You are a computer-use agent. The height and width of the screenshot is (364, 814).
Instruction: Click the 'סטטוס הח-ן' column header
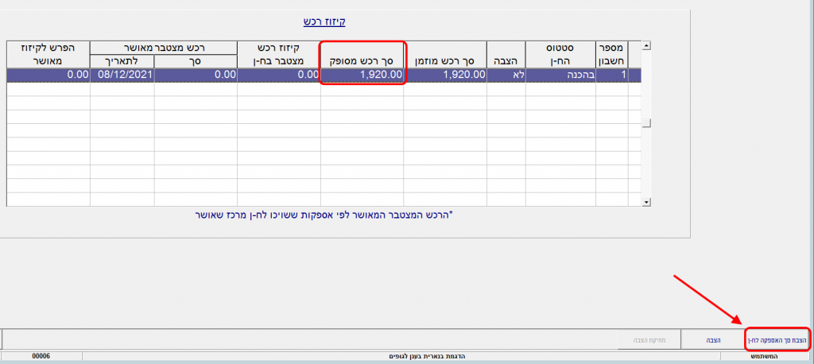click(560, 54)
